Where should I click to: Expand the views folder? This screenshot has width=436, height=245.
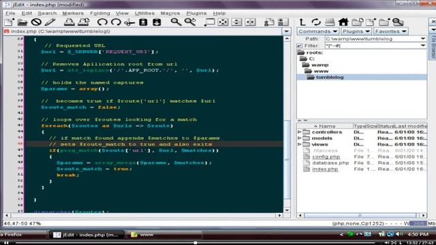(x=300, y=144)
